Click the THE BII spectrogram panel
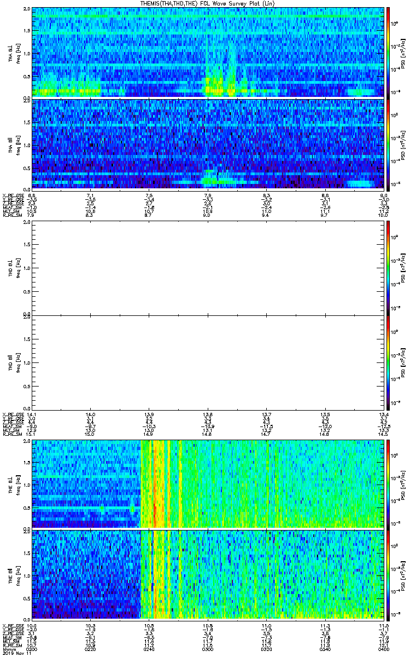Image resolution: width=410 pixels, height=657 pixels. pos(208,574)
